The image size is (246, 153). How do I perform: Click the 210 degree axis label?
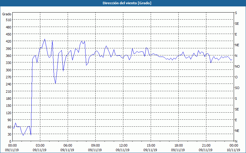9,91
